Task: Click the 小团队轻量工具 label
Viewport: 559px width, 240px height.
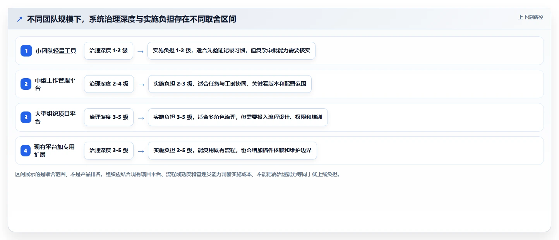Action: [x=56, y=51]
